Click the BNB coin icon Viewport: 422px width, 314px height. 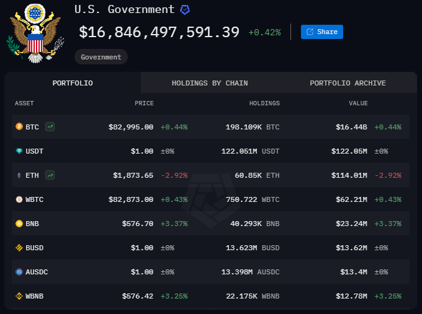[x=19, y=224]
